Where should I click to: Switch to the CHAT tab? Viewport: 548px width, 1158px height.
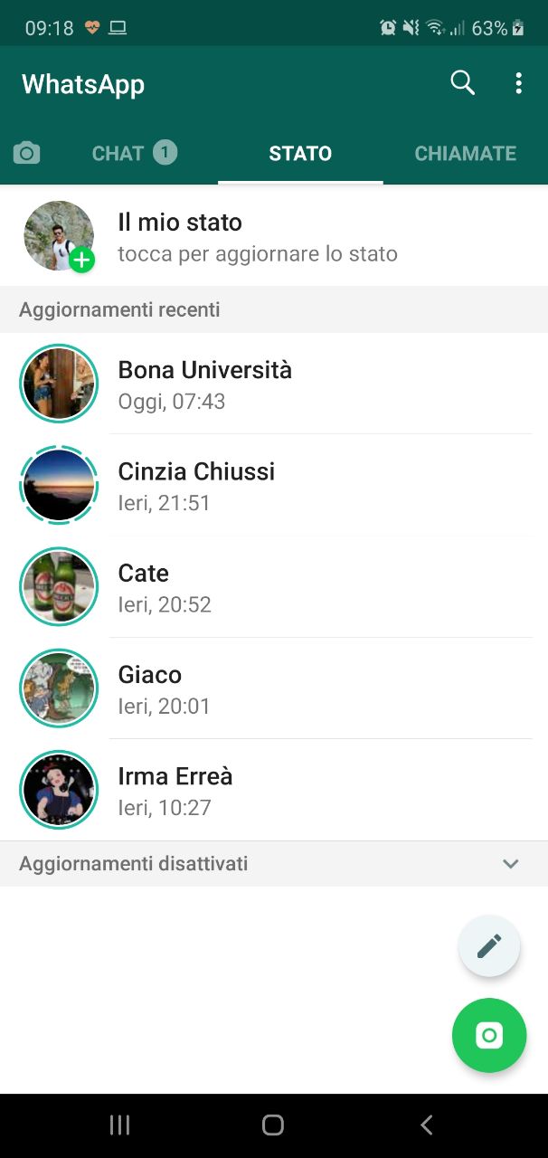pos(133,153)
